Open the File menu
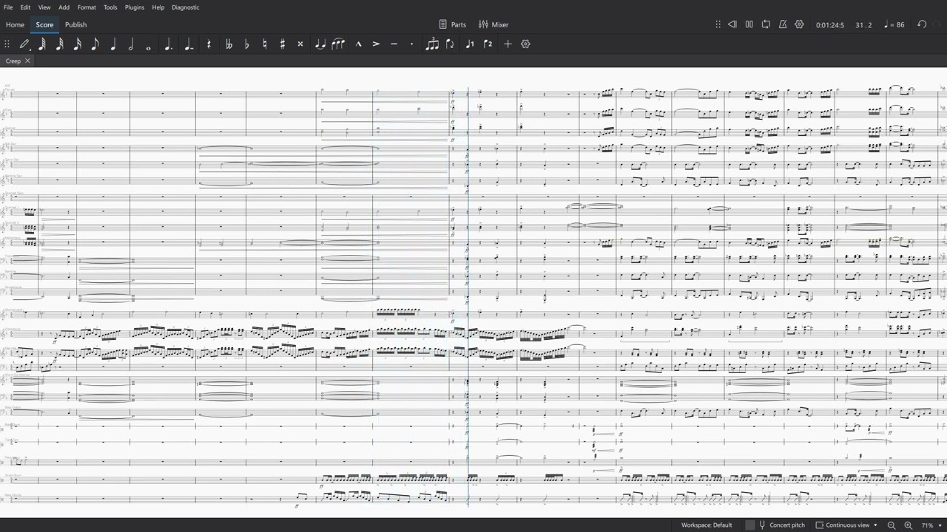Screen dimensions: 947x532 (x=7, y=7)
